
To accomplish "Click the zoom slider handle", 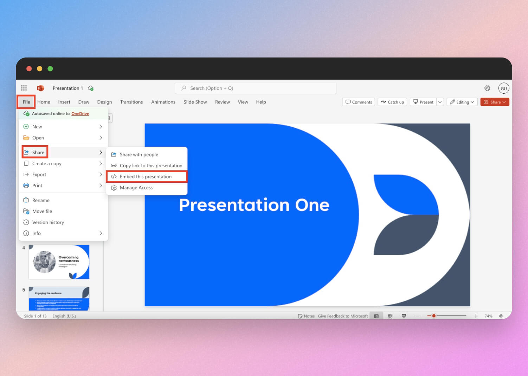I will tap(434, 316).
